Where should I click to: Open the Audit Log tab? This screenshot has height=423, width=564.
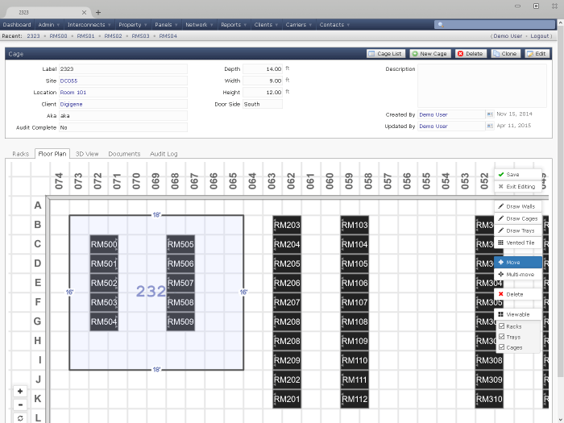pyautogui.click(x=164, y=154)
